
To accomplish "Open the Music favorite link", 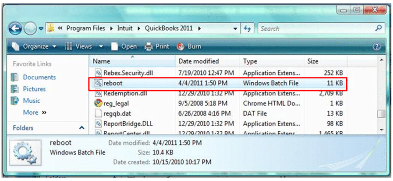I will coord(32,101).
